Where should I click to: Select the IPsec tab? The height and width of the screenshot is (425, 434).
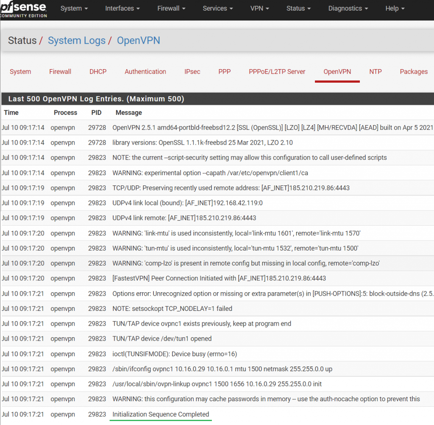192,72
